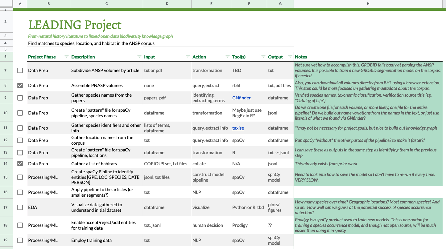Select column B header
The image size is (446, 249).
coord(48,4)
